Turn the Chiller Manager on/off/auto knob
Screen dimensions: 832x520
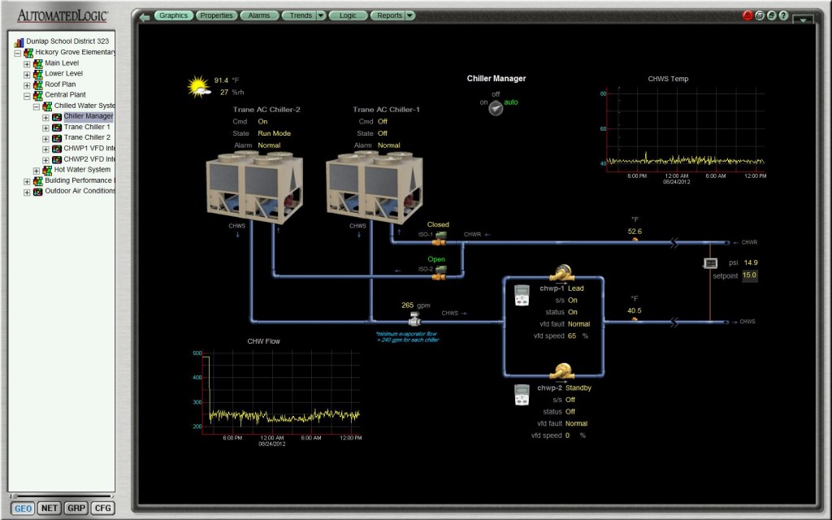(x=495, y=107)
